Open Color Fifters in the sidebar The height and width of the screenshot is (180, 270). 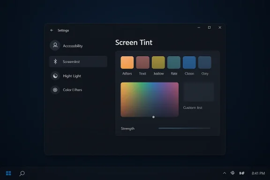(72, 90)
